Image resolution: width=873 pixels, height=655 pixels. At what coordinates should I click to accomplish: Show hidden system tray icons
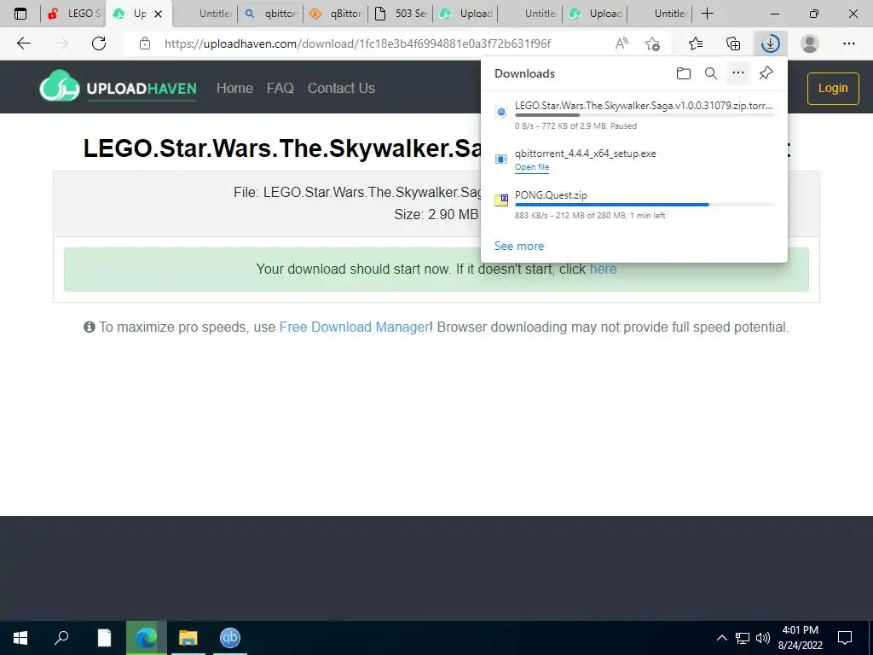[721, 638]
